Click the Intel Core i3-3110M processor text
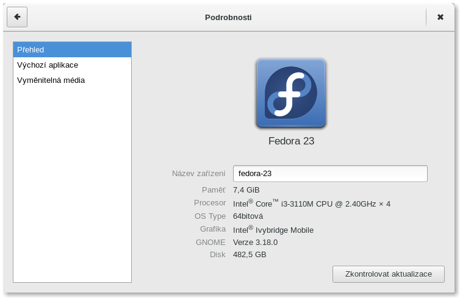Screen dimensions: 460x298 pos(312,204)
